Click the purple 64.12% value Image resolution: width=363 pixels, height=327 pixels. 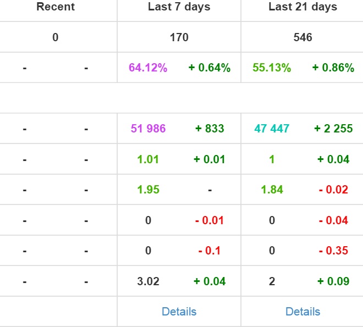point(148,68)
